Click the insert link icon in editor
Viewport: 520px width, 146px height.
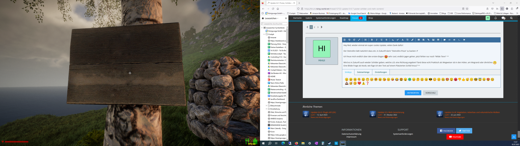click(x=428, y=40)
